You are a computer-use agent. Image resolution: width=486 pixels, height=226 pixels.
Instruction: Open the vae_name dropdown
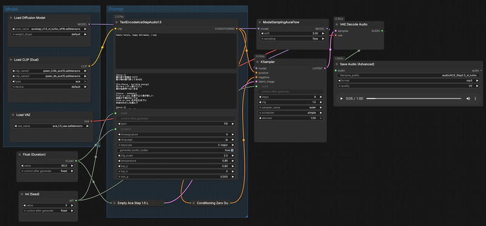(x=52, y=126)
